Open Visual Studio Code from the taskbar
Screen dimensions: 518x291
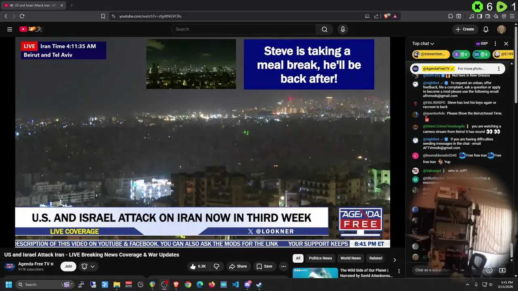(236, 285)
